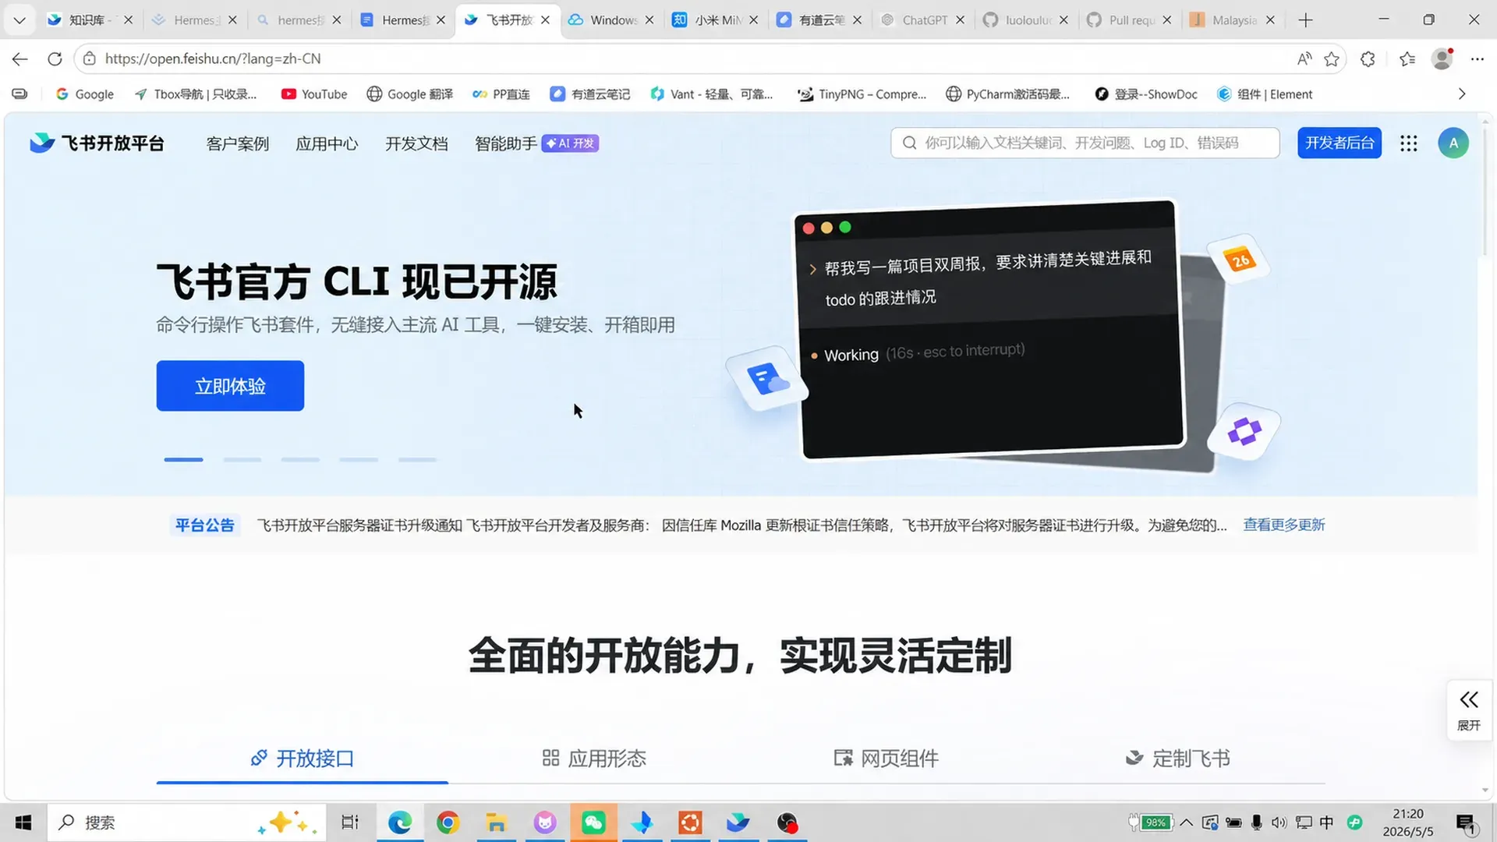Select the 定制飞书 tab

(x=1177, y=758)
